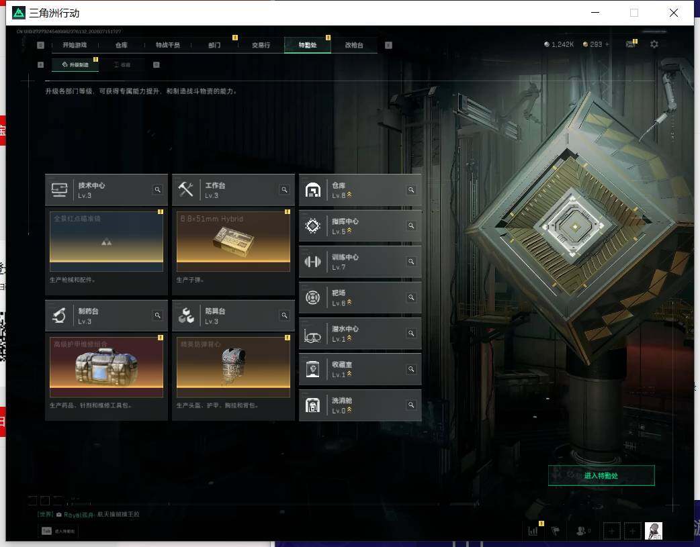Image resolution: width=700 pixels, height=547 pixels.
Task: Click the next-tab key icon right of 改枪台
Action: [388, 45]
